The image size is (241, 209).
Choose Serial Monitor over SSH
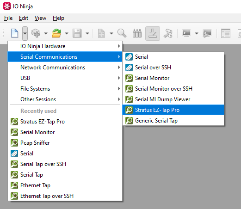pyautogui.click(x=173, y=89)
